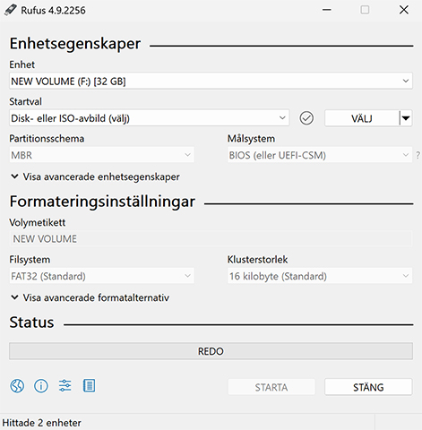The height and width of the screenshot is (430, 422).
Task: Open the language selection globe icon
Action: (17, 386)
